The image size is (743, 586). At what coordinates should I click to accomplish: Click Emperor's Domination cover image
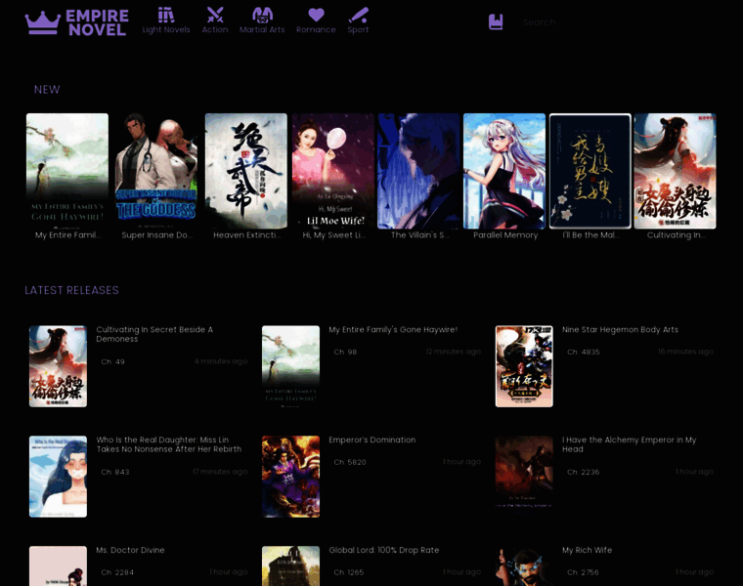tap(291, 477)
